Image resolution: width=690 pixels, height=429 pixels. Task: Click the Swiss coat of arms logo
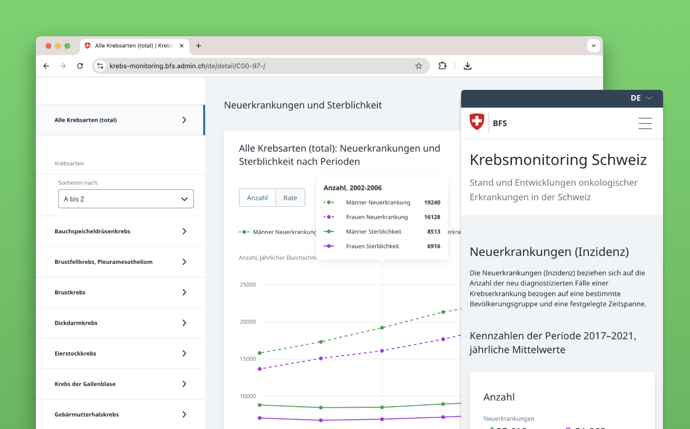click(477, 122)
